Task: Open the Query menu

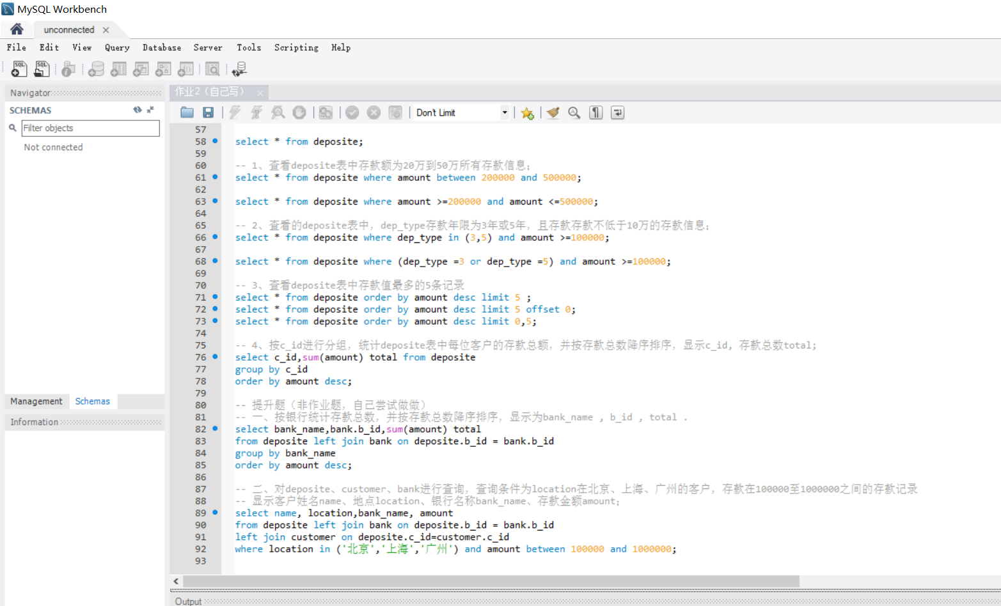Action: click(117, 47)
